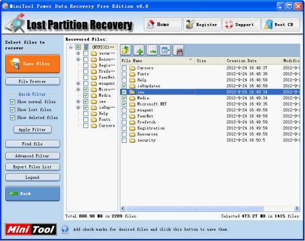Click the MiniTool logo
This screenshot has width=305, height=241.
[x=31, y=229]
